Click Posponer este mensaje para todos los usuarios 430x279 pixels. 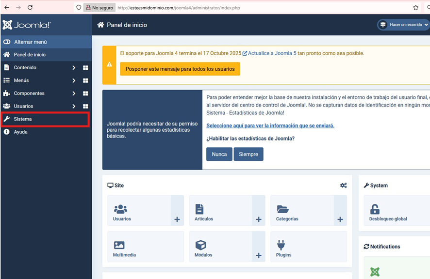(180, 69)
